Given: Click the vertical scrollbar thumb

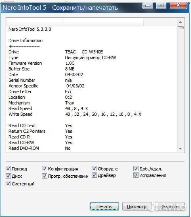Looking at the screenshot, I should pos(180,28).
